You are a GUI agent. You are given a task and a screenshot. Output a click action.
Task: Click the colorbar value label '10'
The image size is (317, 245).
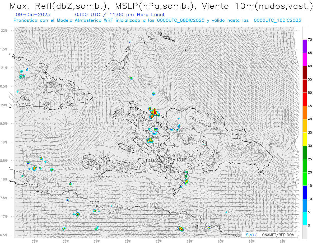pyautogui.click(x=310, y=199)
